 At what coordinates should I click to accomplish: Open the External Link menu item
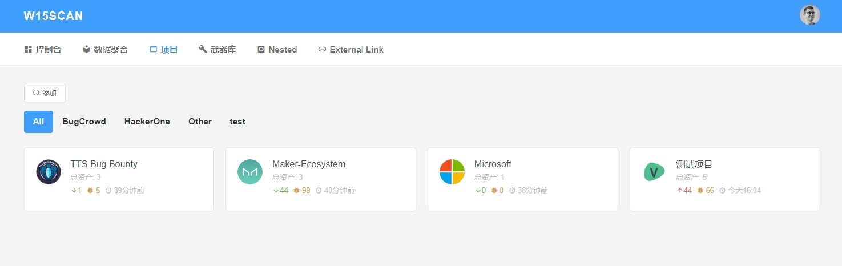coord(351,50)
